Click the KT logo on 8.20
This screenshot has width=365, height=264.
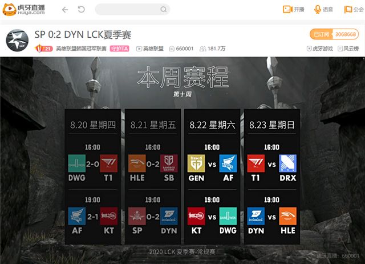pyautogui.click(x=109, y=216)
